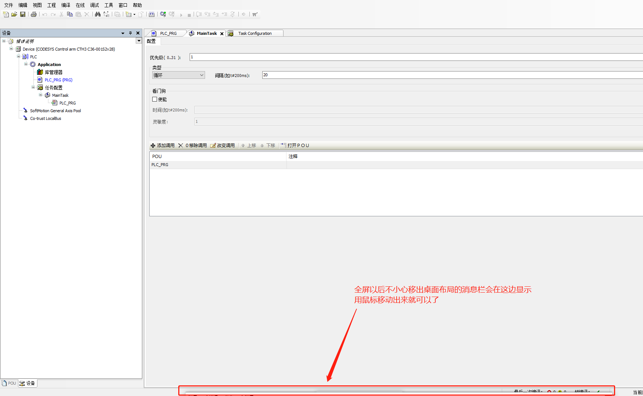
Task: Click the 间隔 interval input field
Action: pyautogui.click(x=452, y=75)
